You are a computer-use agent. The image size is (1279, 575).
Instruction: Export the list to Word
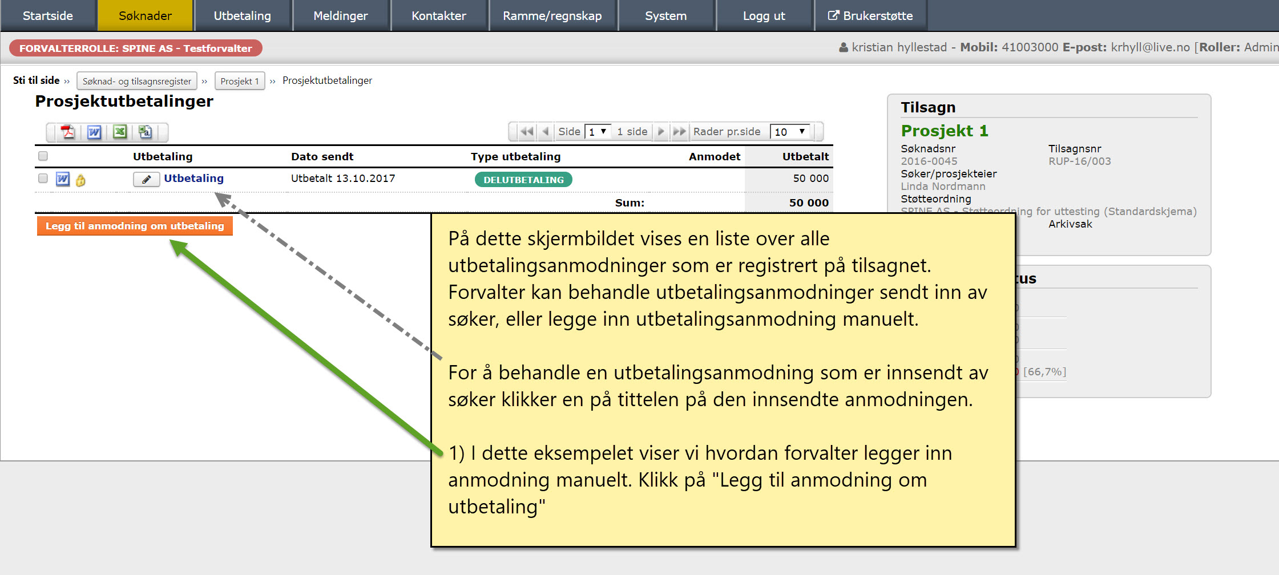click(94, 132)
